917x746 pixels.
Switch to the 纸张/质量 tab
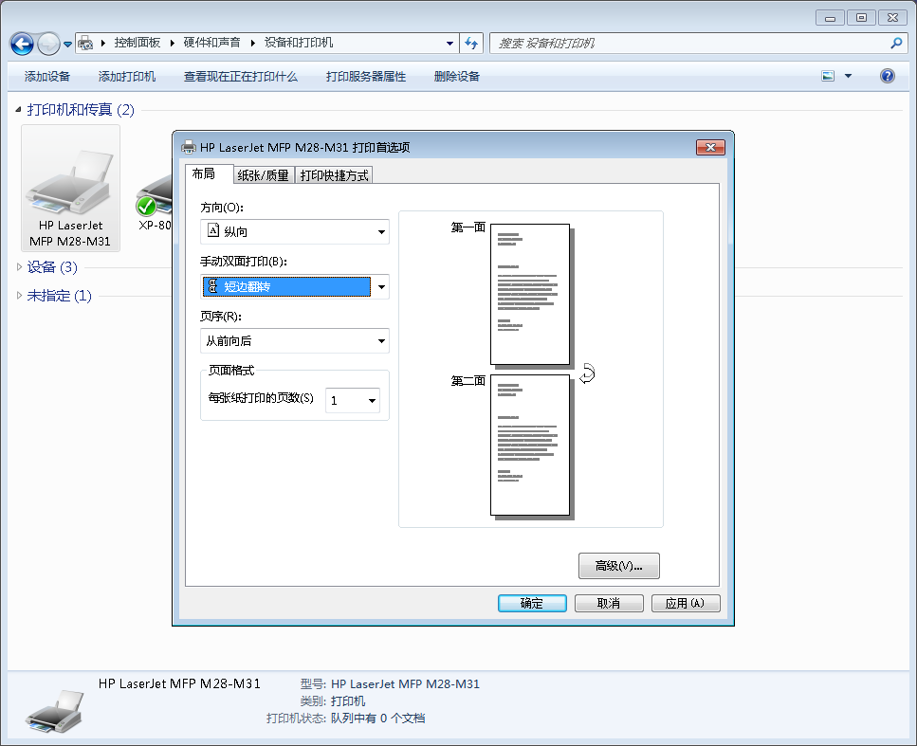[x=264, y=175]
